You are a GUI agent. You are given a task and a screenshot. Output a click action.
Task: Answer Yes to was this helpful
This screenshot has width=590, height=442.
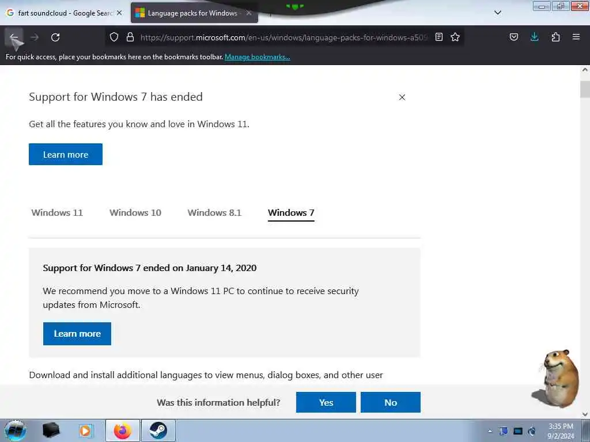pyautogui.click(x=326, y=402)
